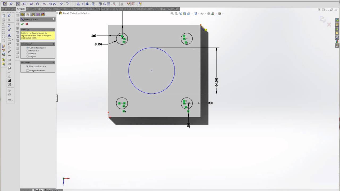The width and height of the screenshot is (340, 191).
Task: Open Linear Sketch Pattern tool
Action: (x=108, y=4)
